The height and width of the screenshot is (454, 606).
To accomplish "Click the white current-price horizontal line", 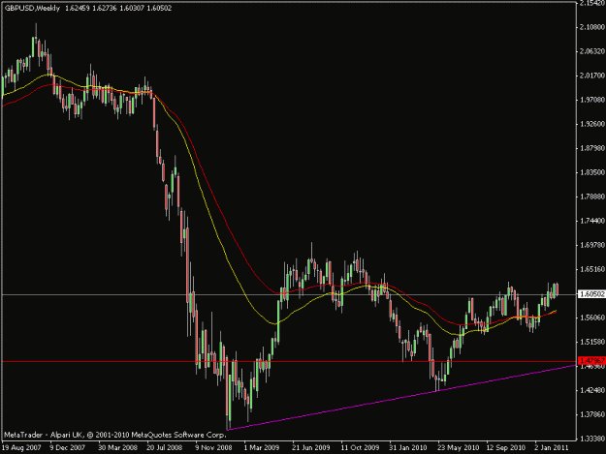I will 288,294.
